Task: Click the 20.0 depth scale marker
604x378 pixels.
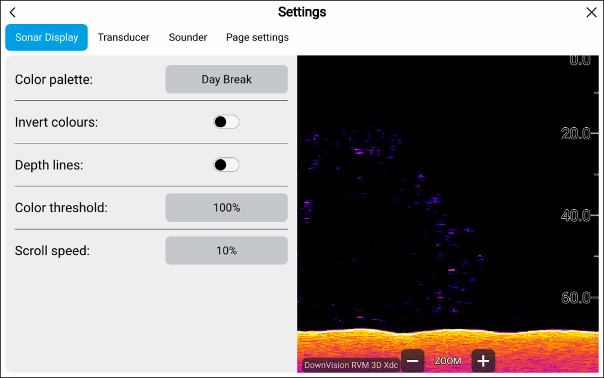Action: 576,134
